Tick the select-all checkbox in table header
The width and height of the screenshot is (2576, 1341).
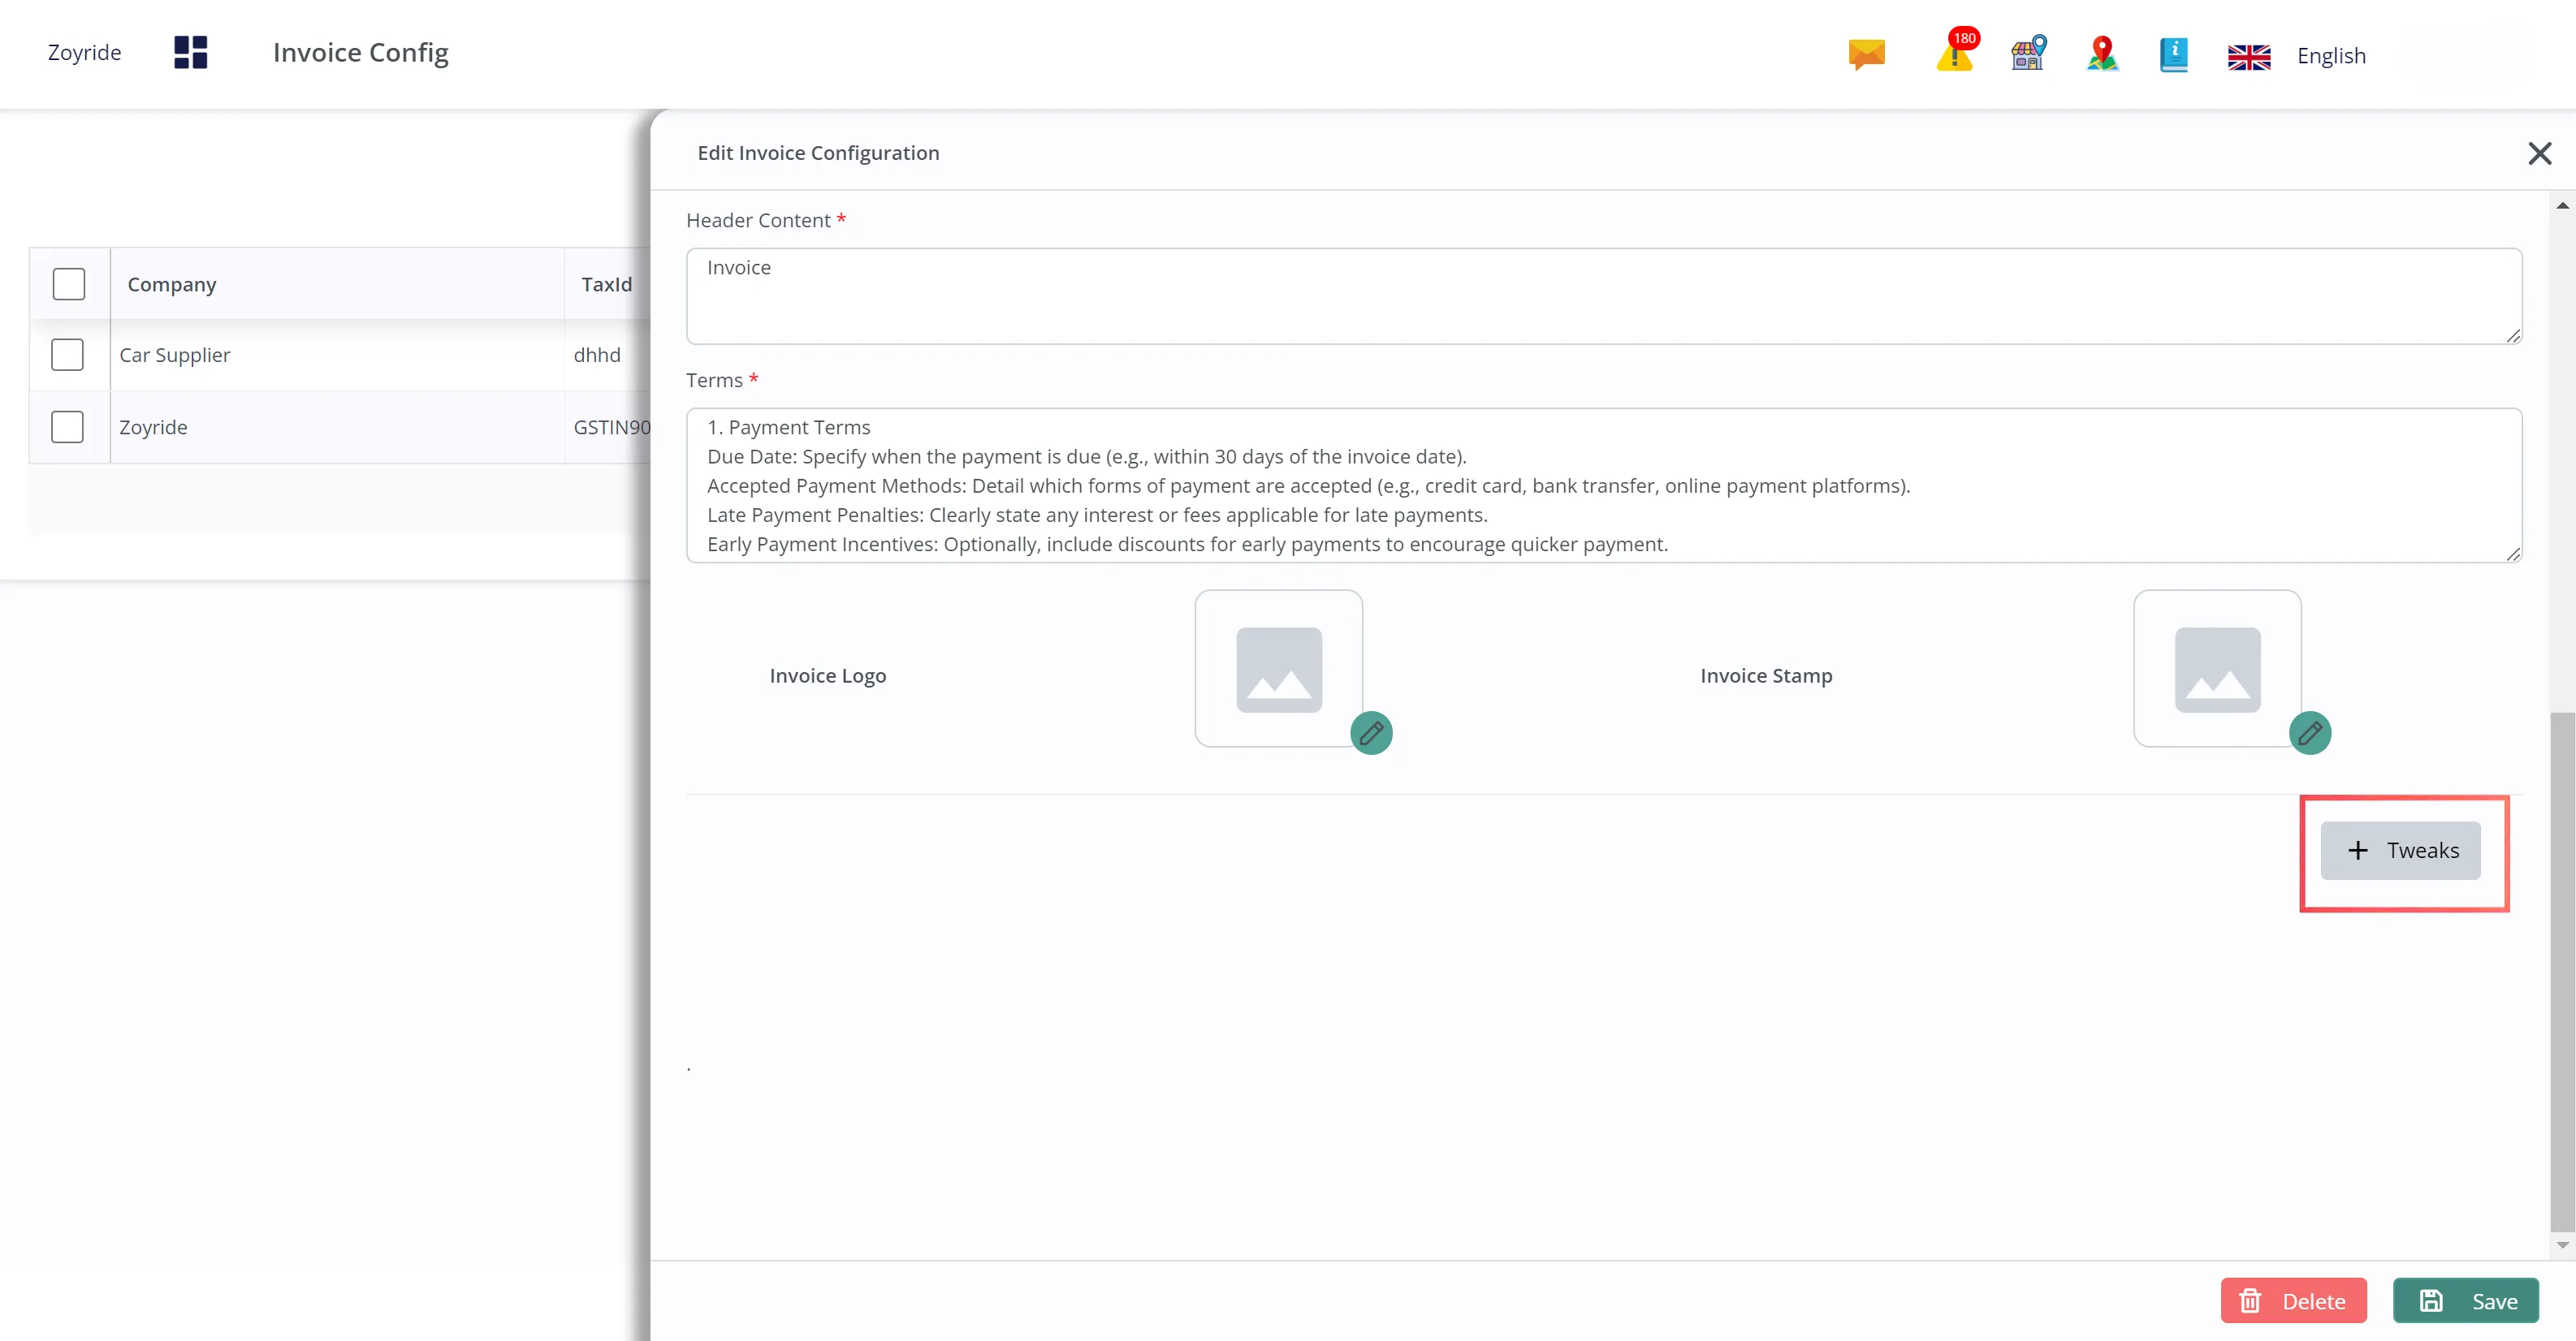69,284
